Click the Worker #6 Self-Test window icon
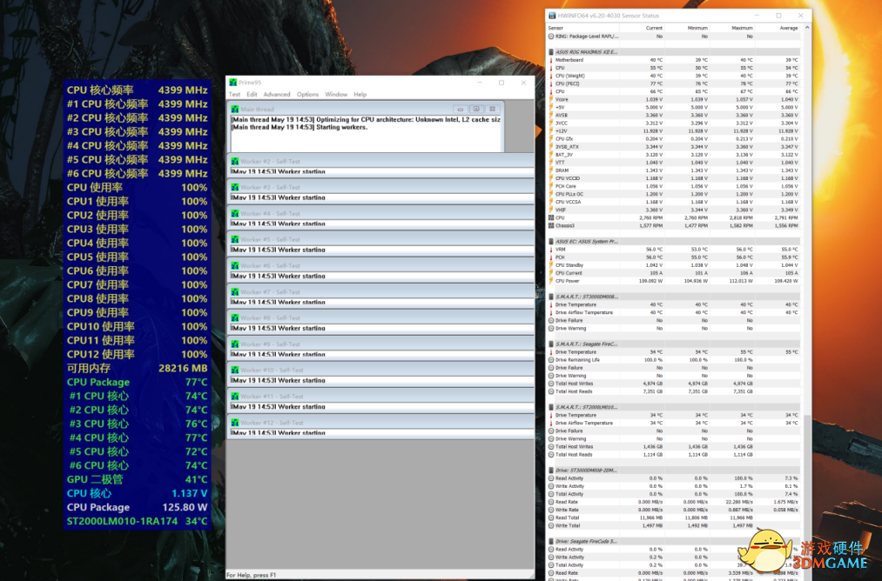Image resolution: width=882 pixels, height=581 pixels. point(235,266)
